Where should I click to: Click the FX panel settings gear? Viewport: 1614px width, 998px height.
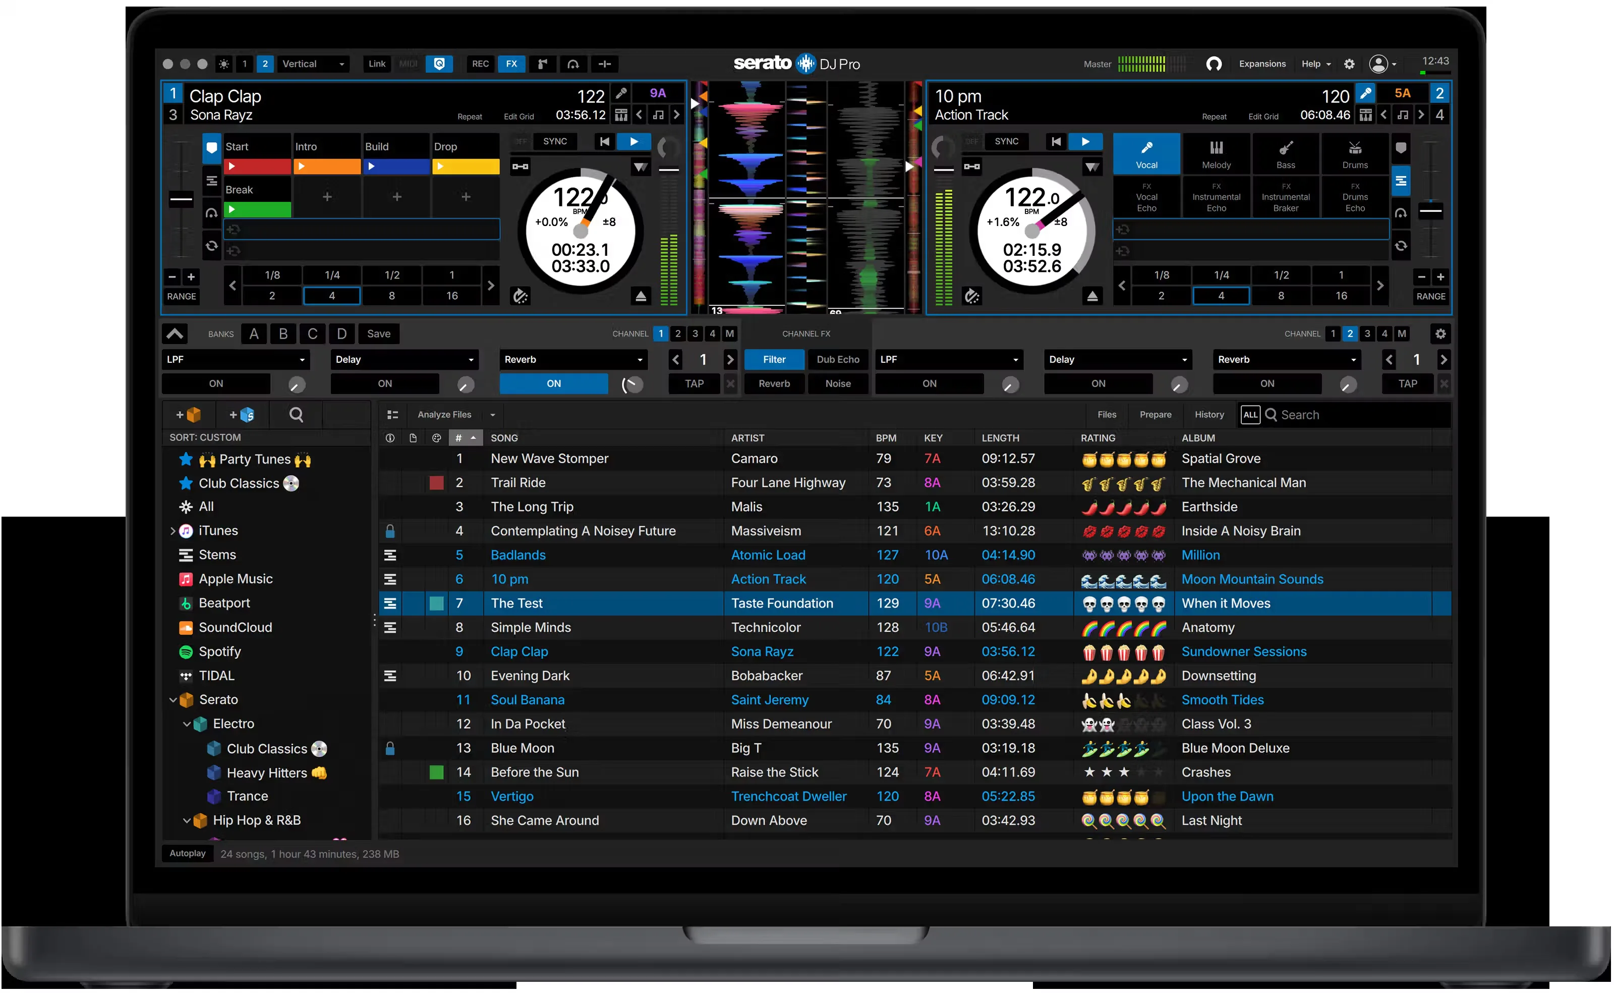pos(1440,334)
